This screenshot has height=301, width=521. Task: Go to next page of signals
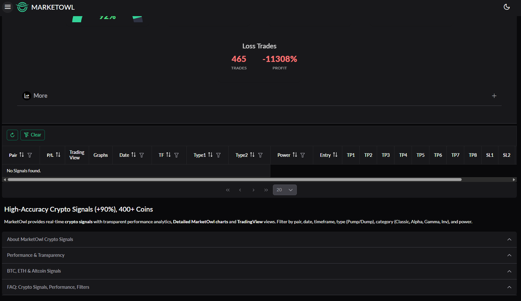tap(253, 190)
